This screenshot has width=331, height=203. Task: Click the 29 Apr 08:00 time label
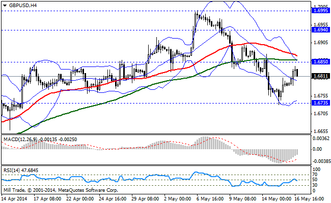pos(145,198)
